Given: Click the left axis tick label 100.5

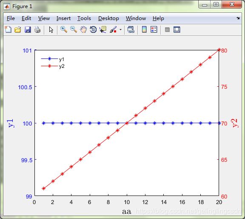Looking at the screenshot, I should point(25,87).
